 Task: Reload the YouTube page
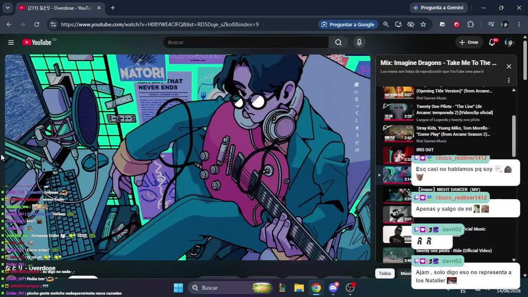pos(37,24)
